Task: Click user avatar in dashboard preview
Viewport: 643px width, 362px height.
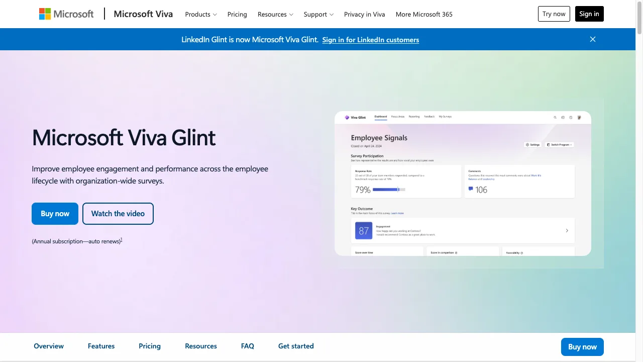Action: pos(579,117)
